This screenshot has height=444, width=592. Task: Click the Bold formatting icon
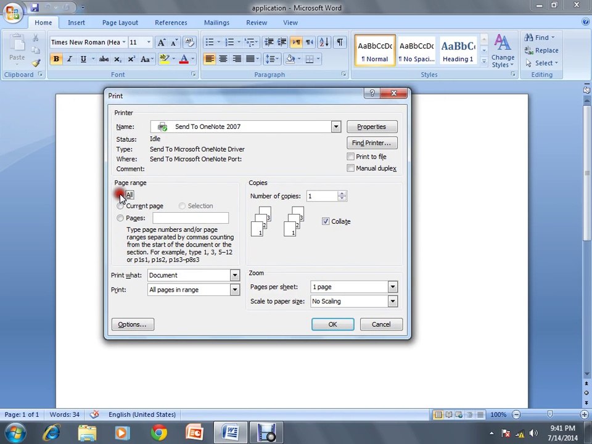56,59
